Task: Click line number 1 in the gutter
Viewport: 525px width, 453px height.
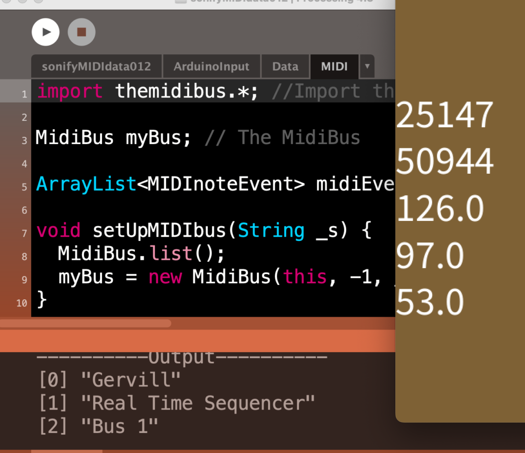Action: click(24, 94)
